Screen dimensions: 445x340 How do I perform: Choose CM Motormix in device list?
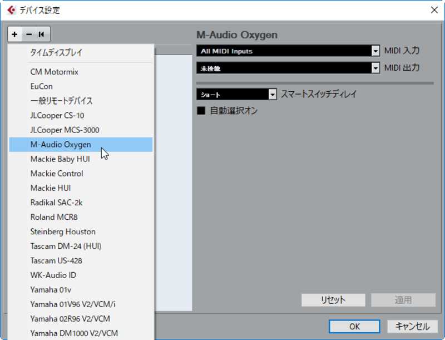81,72
